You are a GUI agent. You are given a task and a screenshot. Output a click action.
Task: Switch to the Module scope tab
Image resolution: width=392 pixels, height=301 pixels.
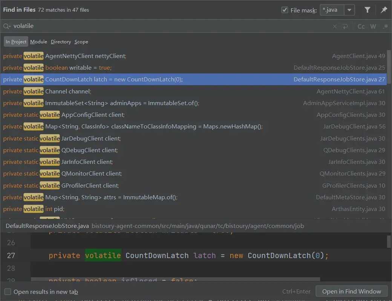pos(38,42)
